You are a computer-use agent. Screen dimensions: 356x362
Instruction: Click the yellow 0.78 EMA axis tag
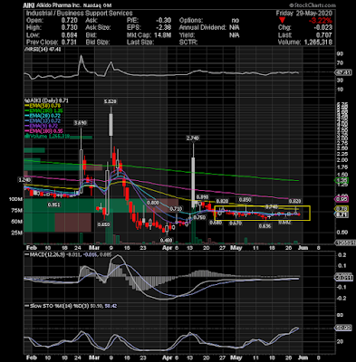pos(342,209)
